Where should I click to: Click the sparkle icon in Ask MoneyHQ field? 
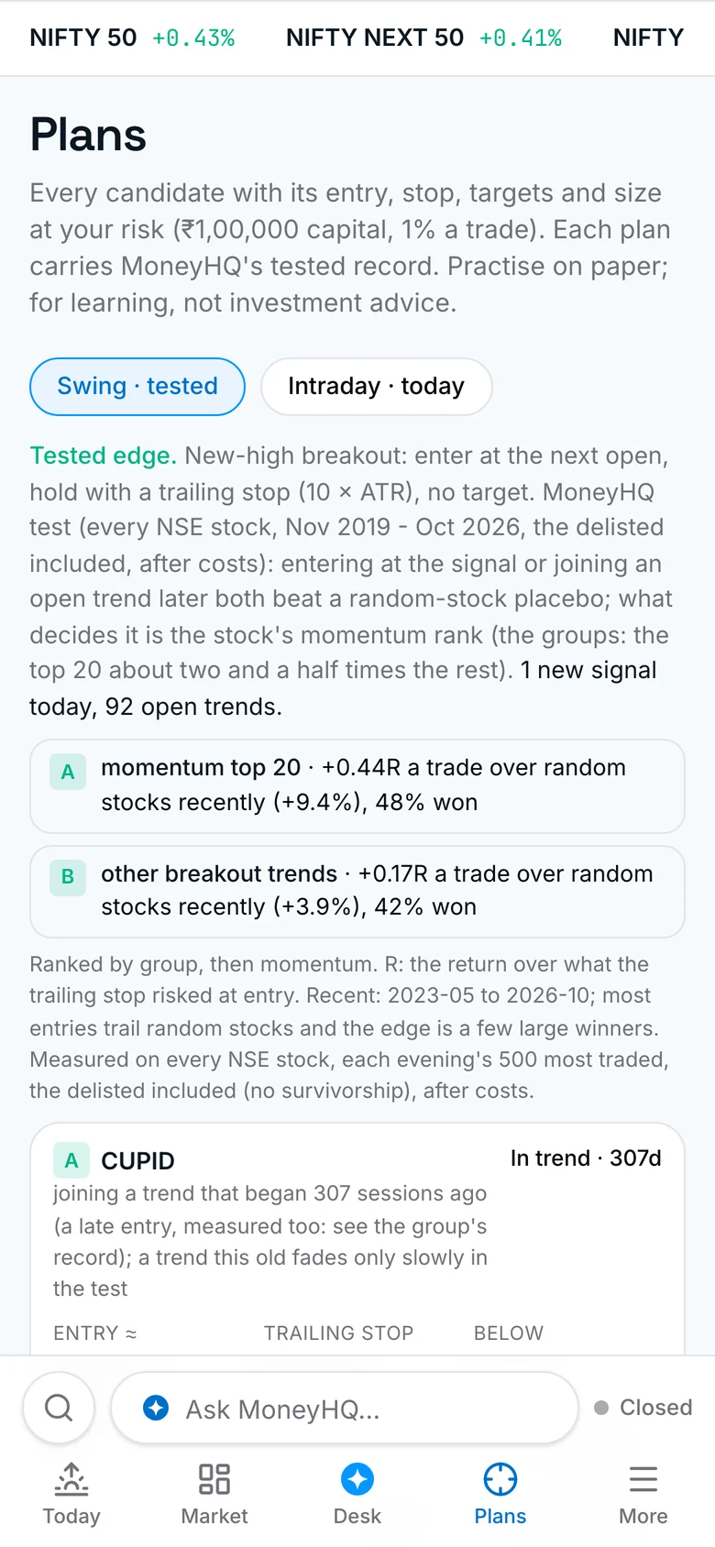[x=156, y=1407]
